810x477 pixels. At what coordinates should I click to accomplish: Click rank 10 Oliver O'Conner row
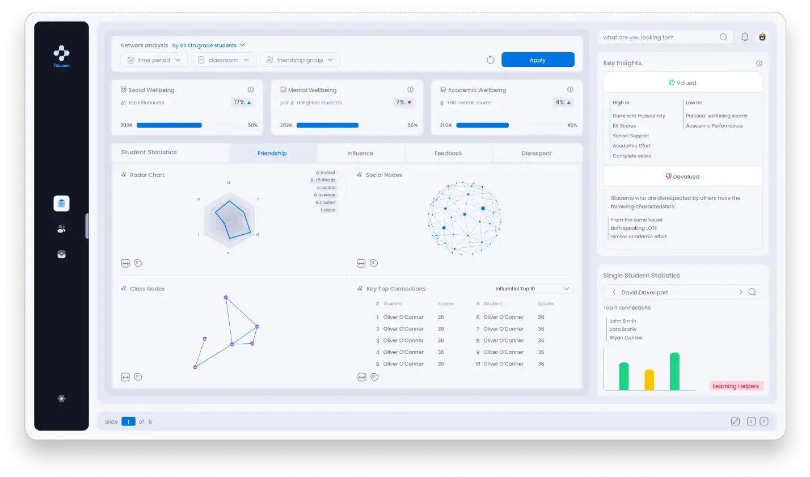point(510,364)
